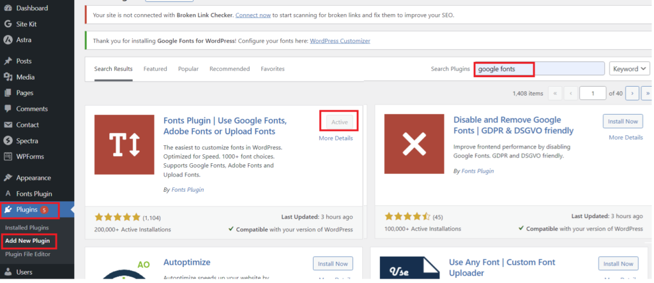Screen dimensions: 654x283
Task: Open Fonts Plugin settings in sidebar
Action: (34, 194)
